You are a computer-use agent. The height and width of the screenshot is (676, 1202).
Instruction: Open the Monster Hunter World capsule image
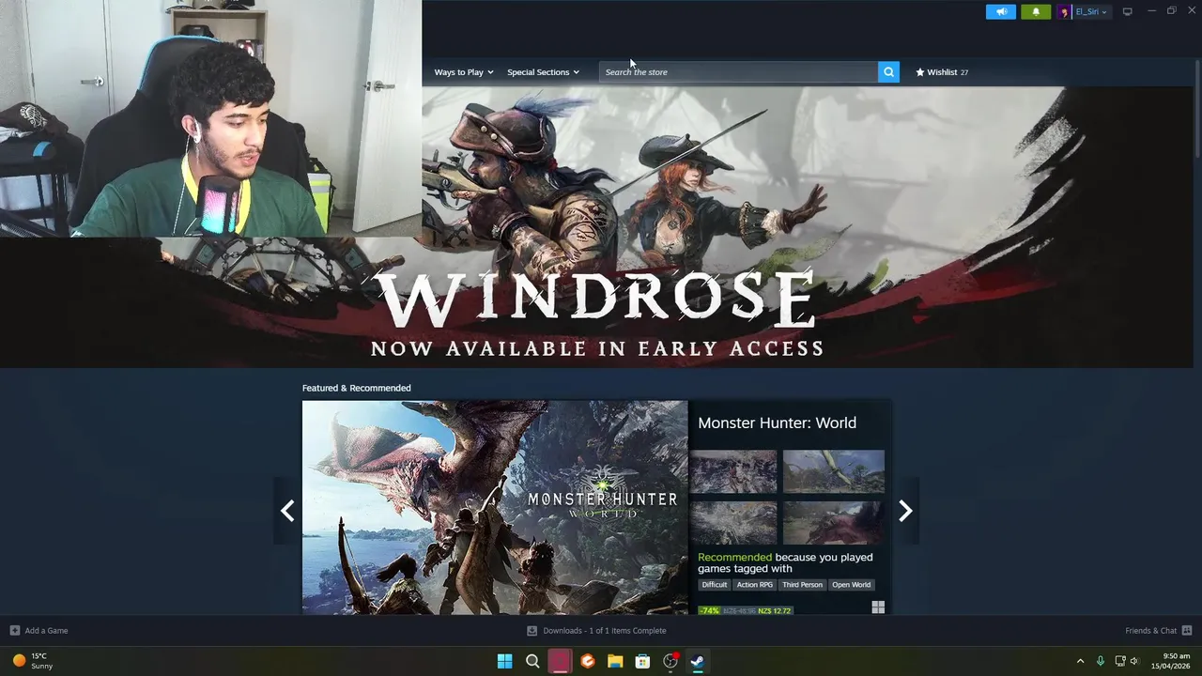(x=495, y=508)
